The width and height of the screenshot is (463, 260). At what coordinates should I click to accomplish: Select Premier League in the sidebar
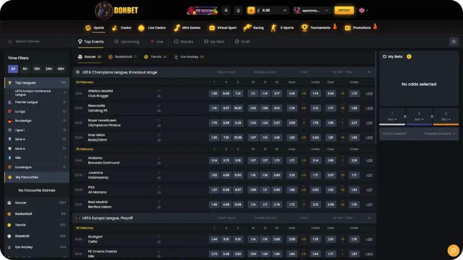coord(37,102)
